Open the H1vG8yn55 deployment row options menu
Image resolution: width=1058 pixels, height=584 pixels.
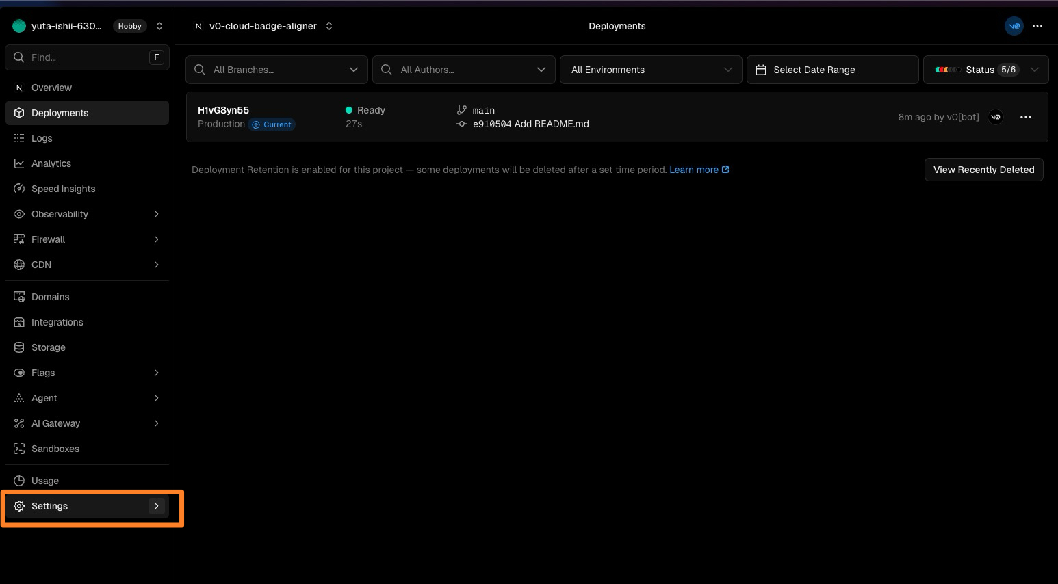1025,117
